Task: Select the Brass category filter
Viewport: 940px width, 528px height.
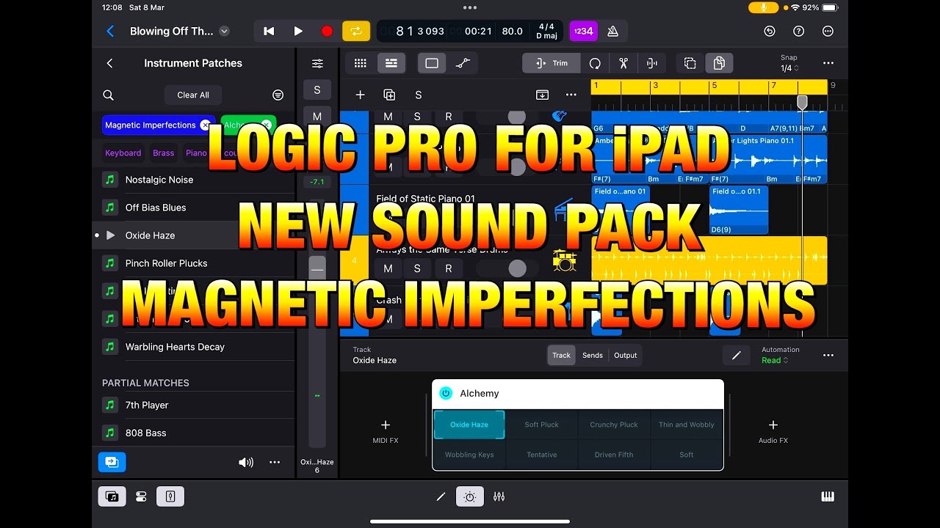Action: pyautogui.click(x=164, y=153)
